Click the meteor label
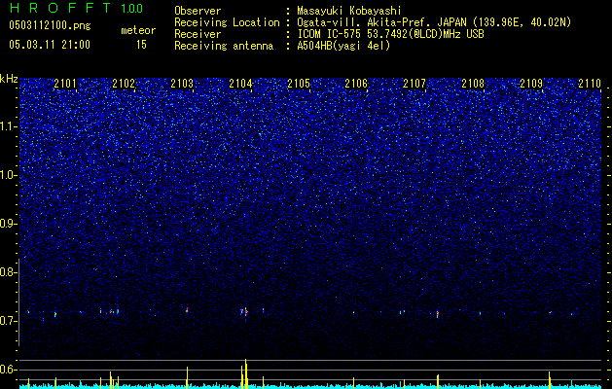Viewport: 612px width, 389px height. [138, 30]
